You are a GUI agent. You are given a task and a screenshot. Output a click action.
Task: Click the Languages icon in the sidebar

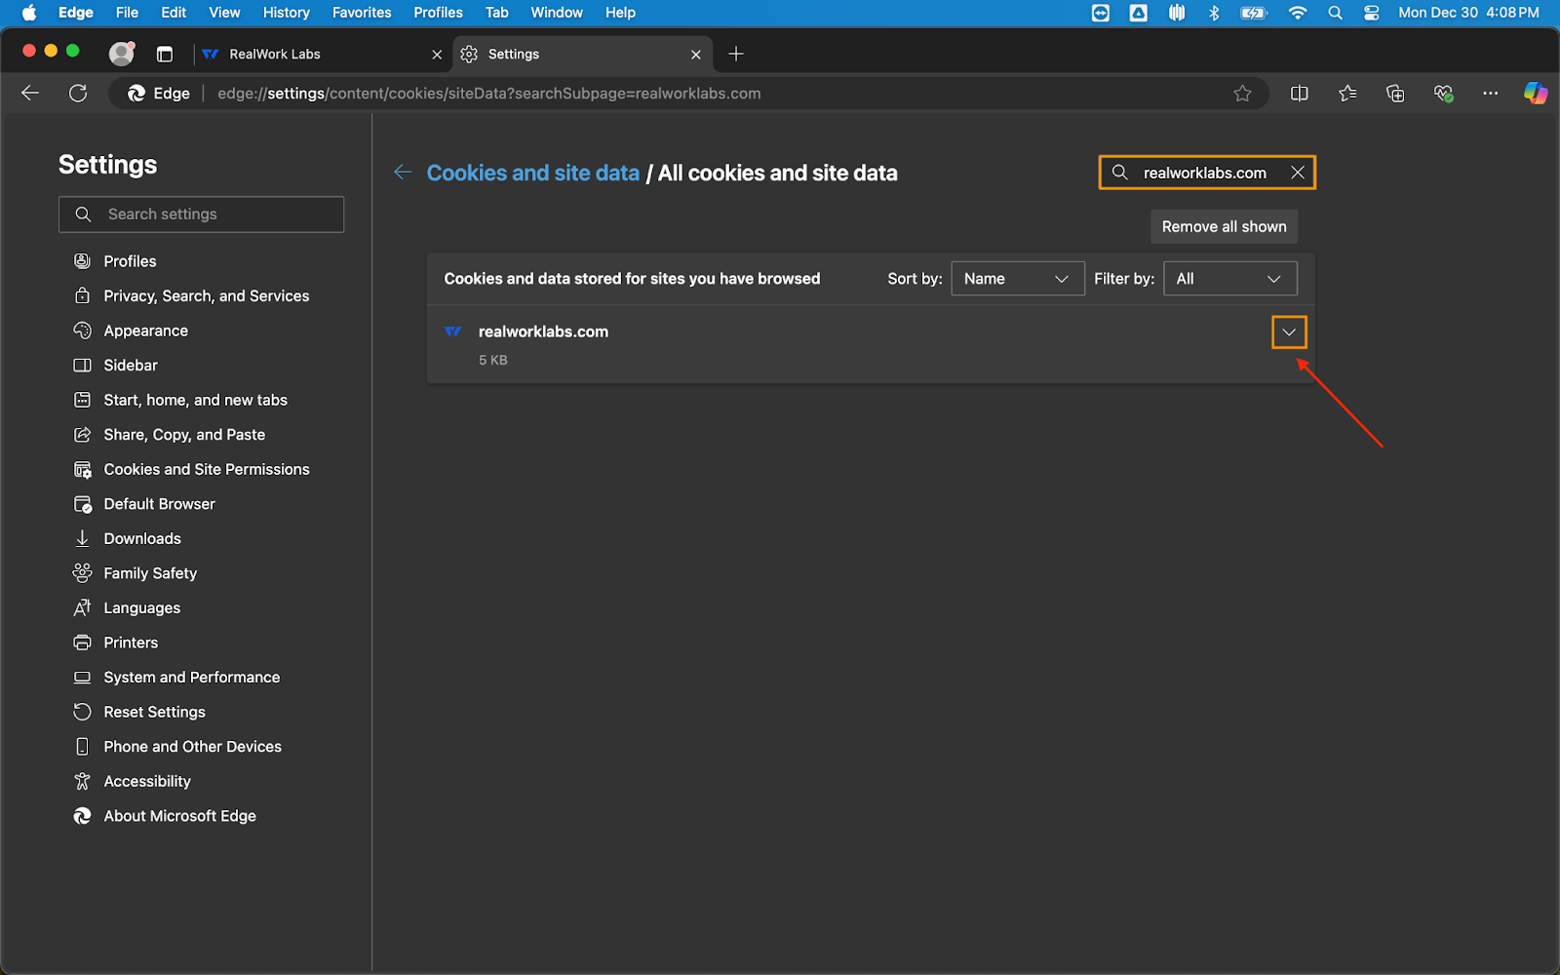coord(83,607)
